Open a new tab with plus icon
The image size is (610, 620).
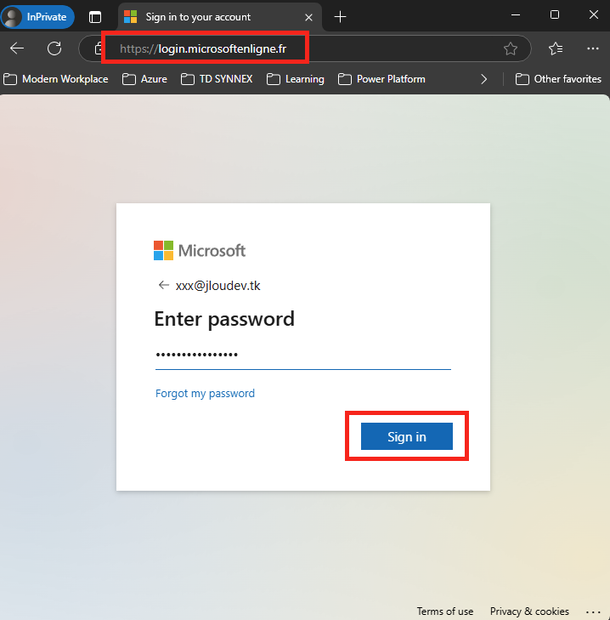[x=340, y=17]
